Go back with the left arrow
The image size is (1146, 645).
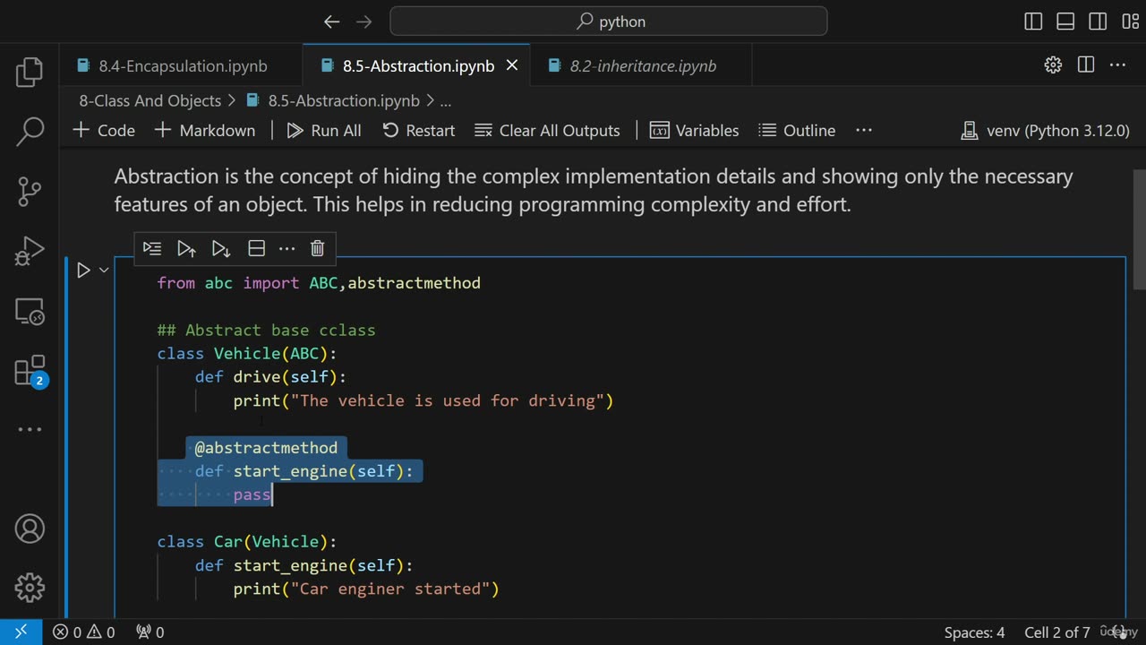331,21
